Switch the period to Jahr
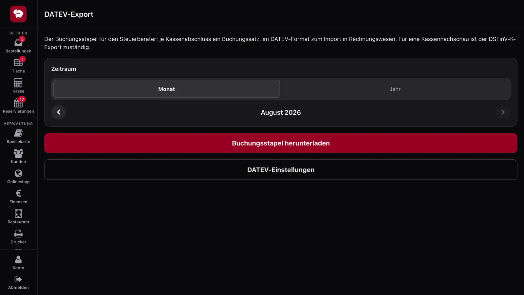The width and height of the screenshot is (524, 295). [395, 89]
